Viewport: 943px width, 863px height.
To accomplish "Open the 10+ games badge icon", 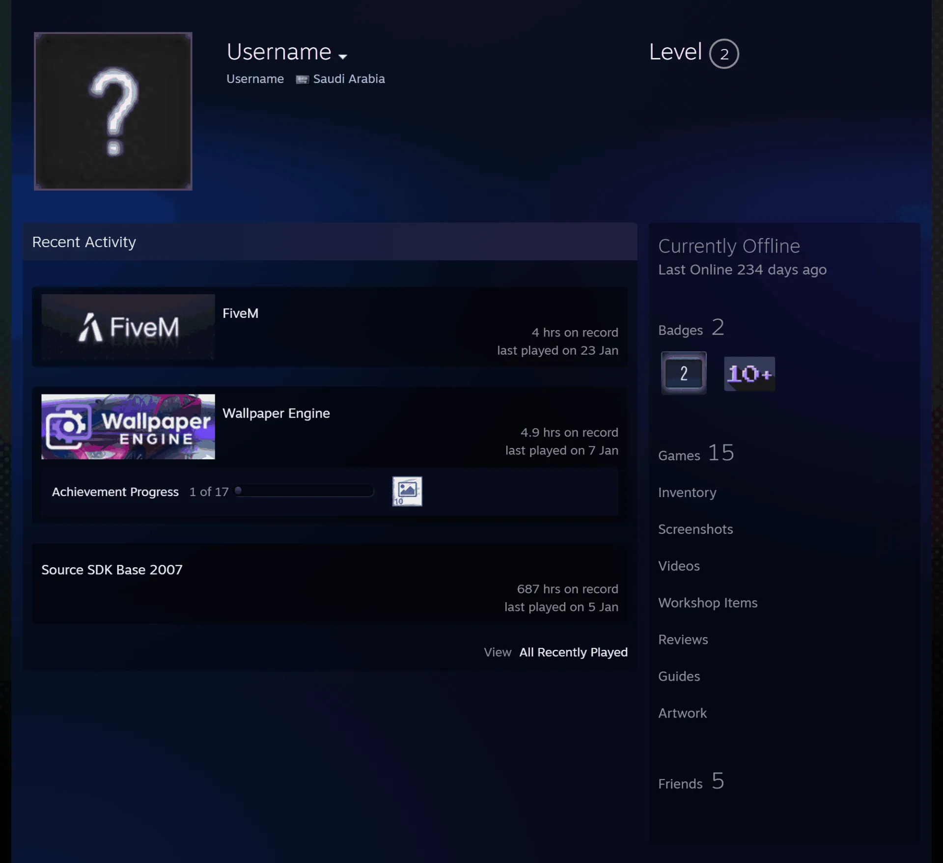I will coord(749,374).
